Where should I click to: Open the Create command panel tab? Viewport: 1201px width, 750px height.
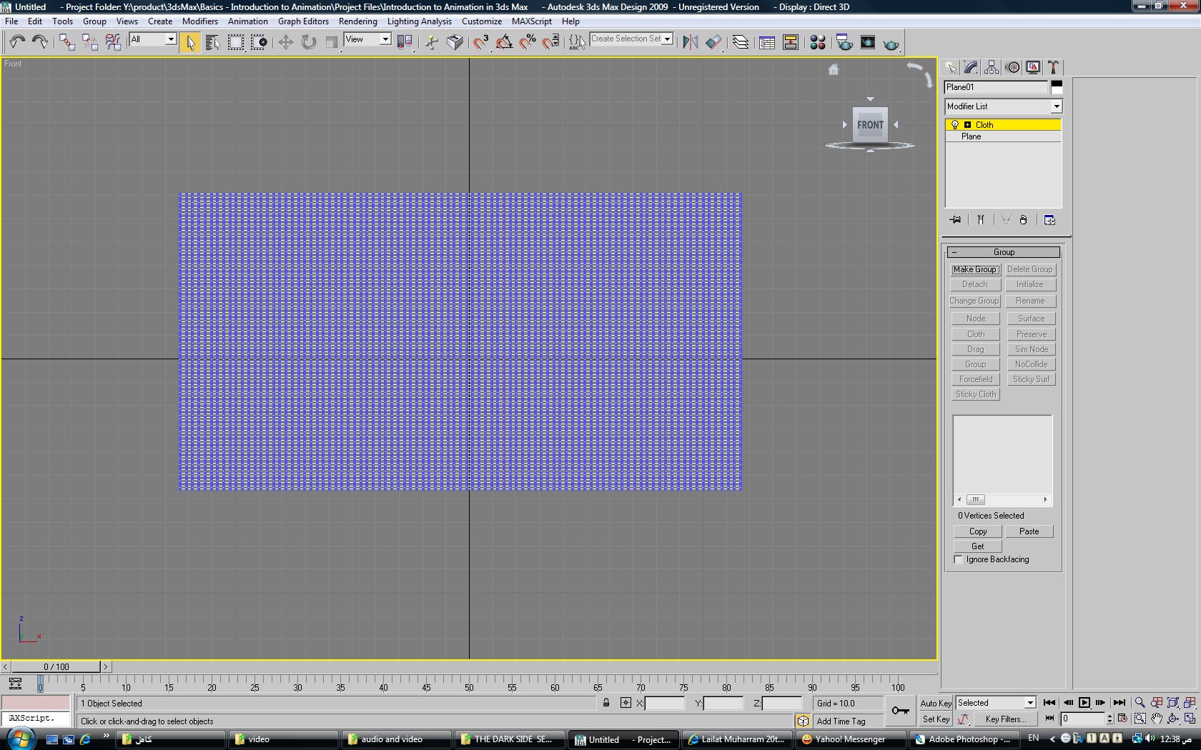click(951, 67)
